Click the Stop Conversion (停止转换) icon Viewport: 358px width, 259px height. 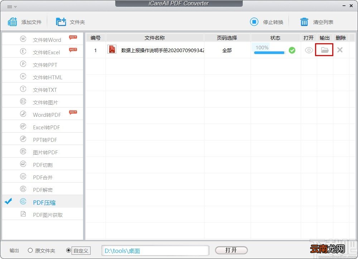(254, 22)
